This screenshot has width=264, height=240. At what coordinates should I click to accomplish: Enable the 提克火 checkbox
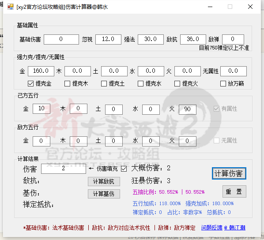[177, 84]
